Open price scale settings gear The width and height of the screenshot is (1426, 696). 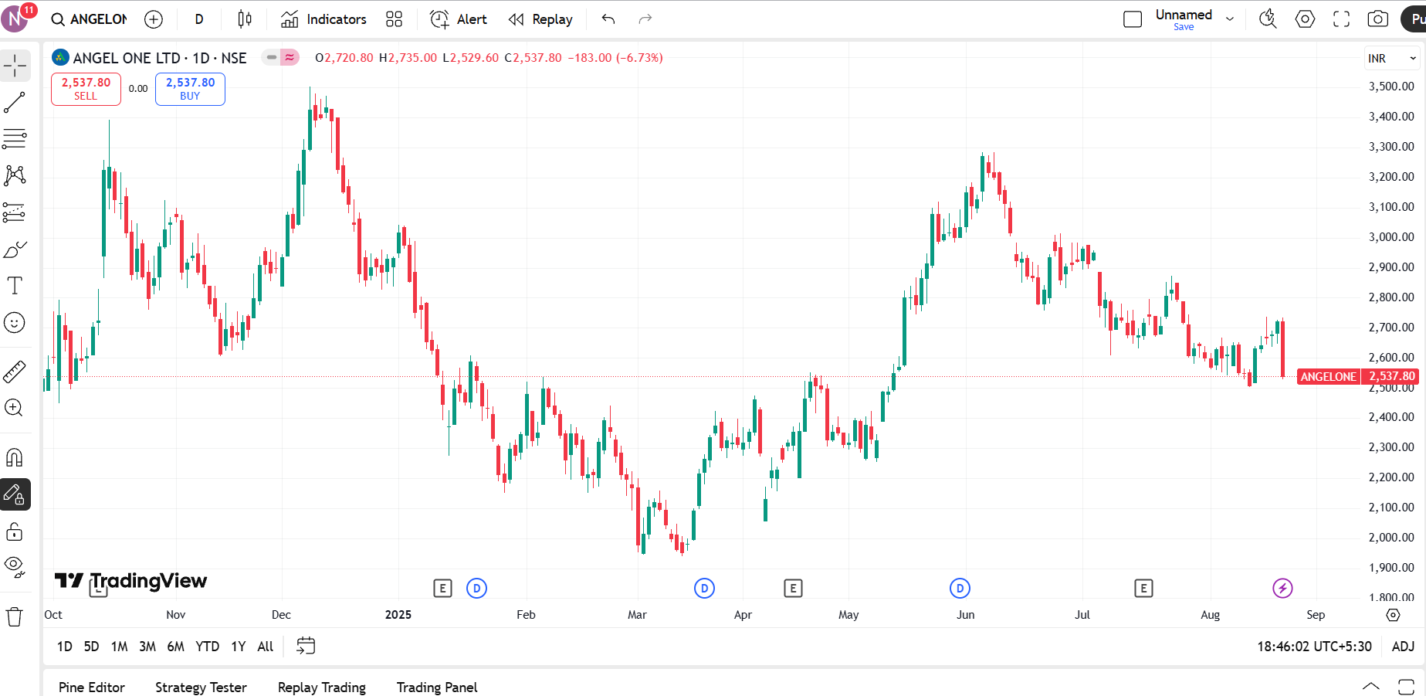(x=1393, y=615)
